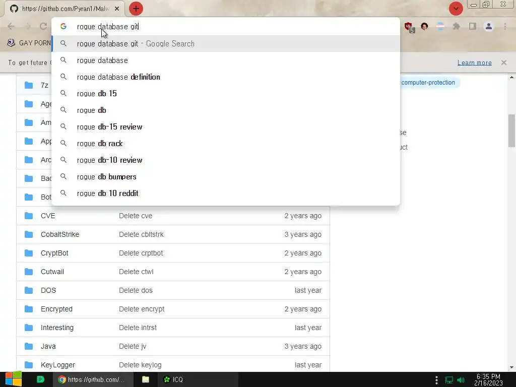Image resolution: width=516 pixels, height=387 pixels.
Task: Click the Learn more link
Action: (x=474, y=62)
